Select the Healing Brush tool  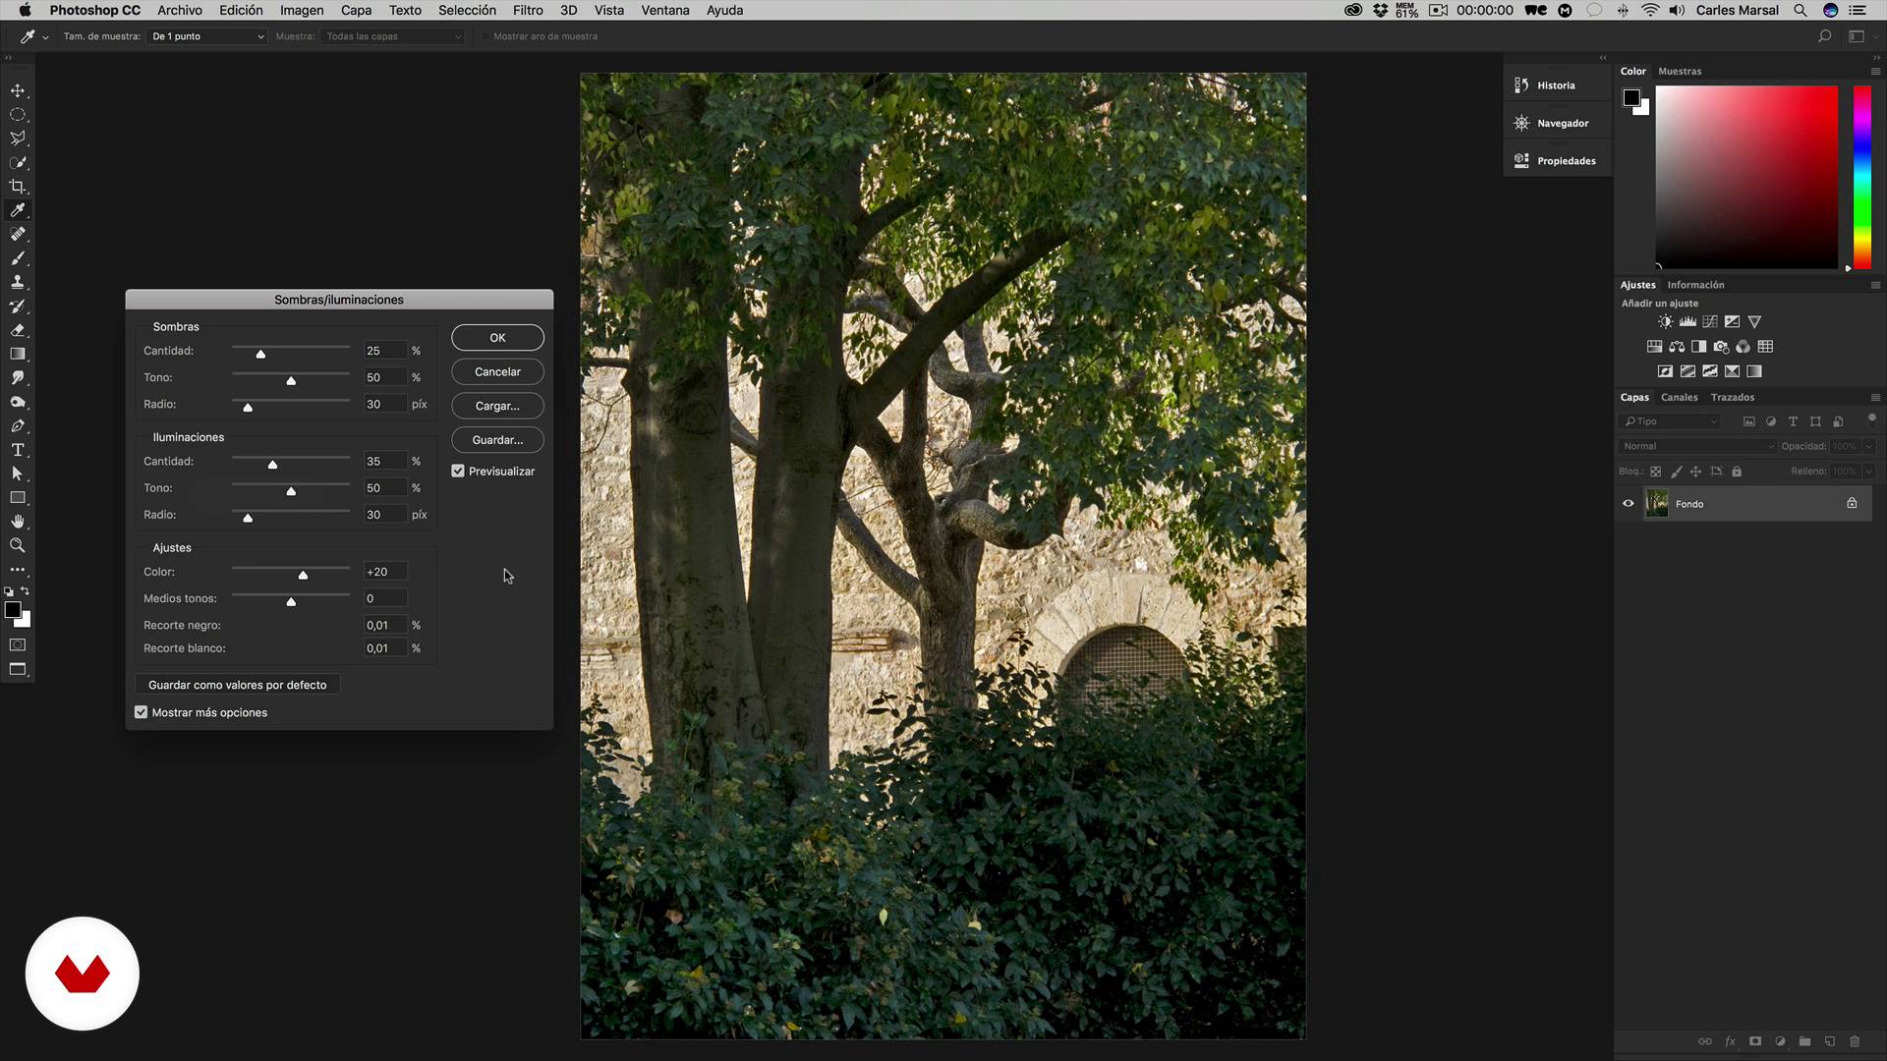tap(18, 234)
